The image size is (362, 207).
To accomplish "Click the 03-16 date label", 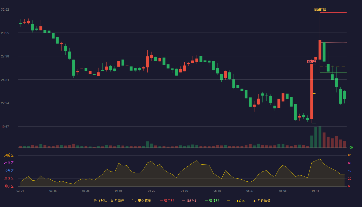I will [x=53, y=191].
